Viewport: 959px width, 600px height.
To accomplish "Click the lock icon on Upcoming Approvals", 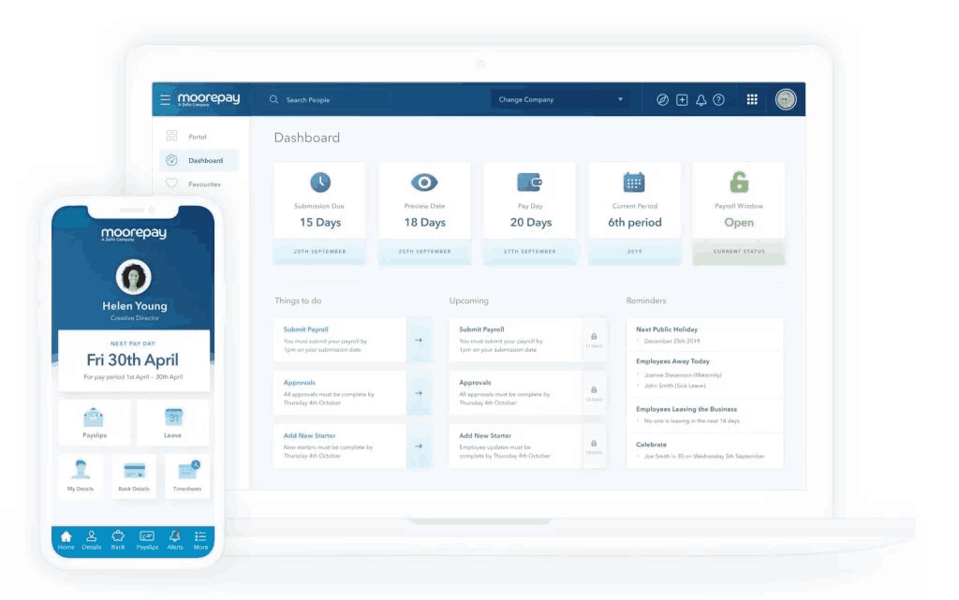I will point(594,389).
